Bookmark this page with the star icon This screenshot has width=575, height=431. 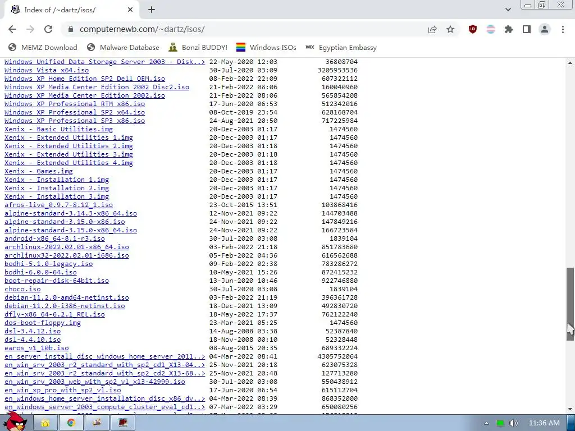(450, 29)
